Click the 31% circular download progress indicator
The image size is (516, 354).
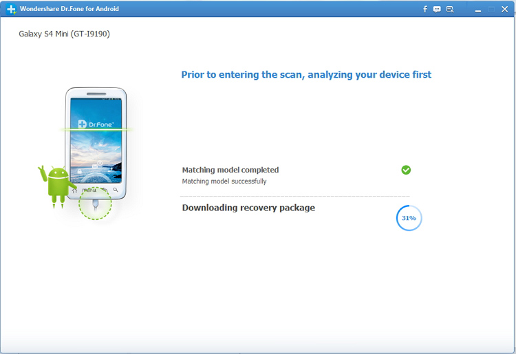tap(409, 218)
